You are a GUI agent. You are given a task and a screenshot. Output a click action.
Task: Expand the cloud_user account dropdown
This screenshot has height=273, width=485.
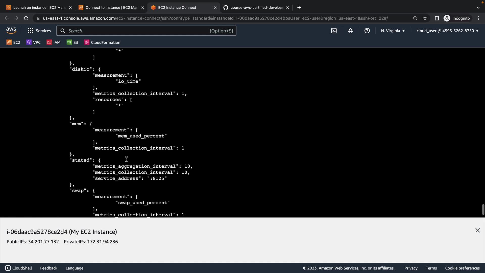(x=447, y=31)
